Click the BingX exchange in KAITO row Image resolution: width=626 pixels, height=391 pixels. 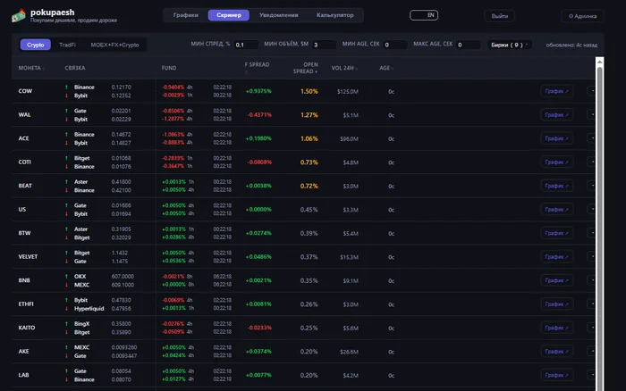point(82,324)
